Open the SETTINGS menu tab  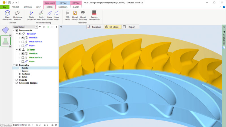[28, 7]
